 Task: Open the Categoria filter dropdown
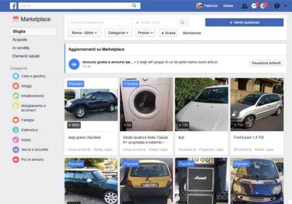tap(118, 33)
